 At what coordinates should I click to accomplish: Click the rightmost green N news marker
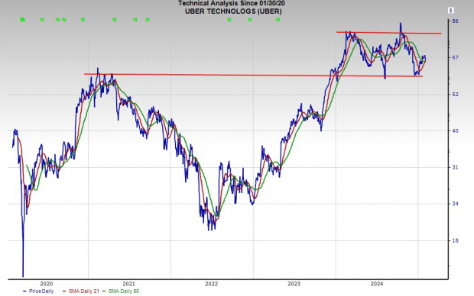278,20
